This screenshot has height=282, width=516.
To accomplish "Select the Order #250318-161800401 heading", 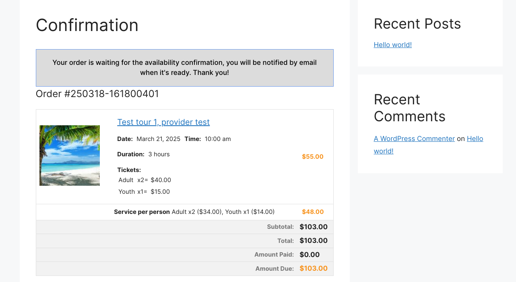I will pyautogui.click(x=97, y=94).
